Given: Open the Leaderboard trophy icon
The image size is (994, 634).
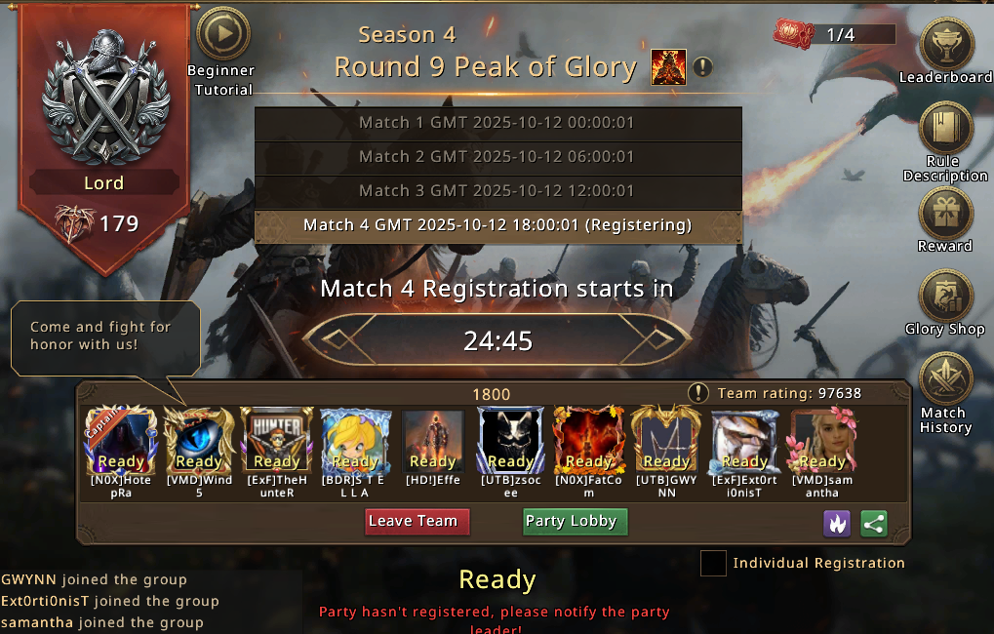Looking at the screenshot, I should [x=946, y=44].
